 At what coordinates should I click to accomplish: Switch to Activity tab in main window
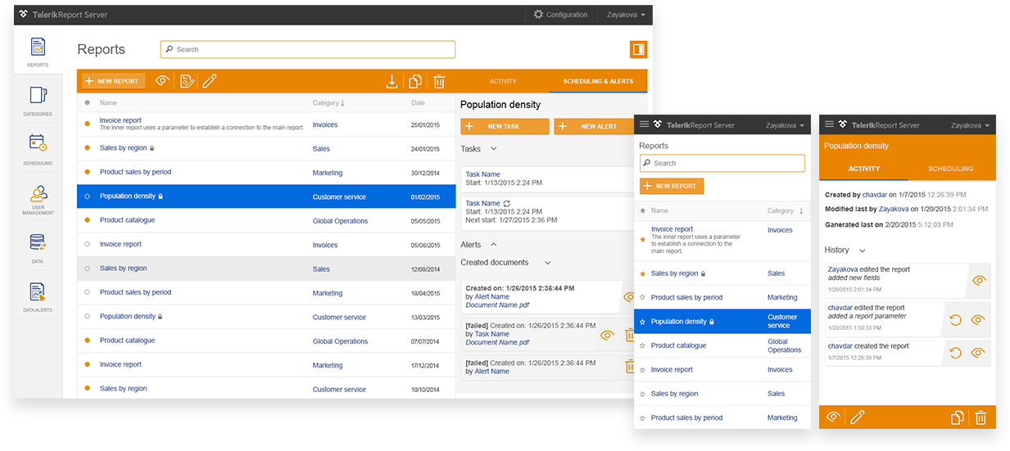[x=503, y=81]
